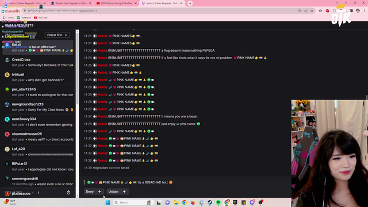Open Sticky Notes from the taskbar
This screenshot has width=368, height=207.
coord(244,202)
